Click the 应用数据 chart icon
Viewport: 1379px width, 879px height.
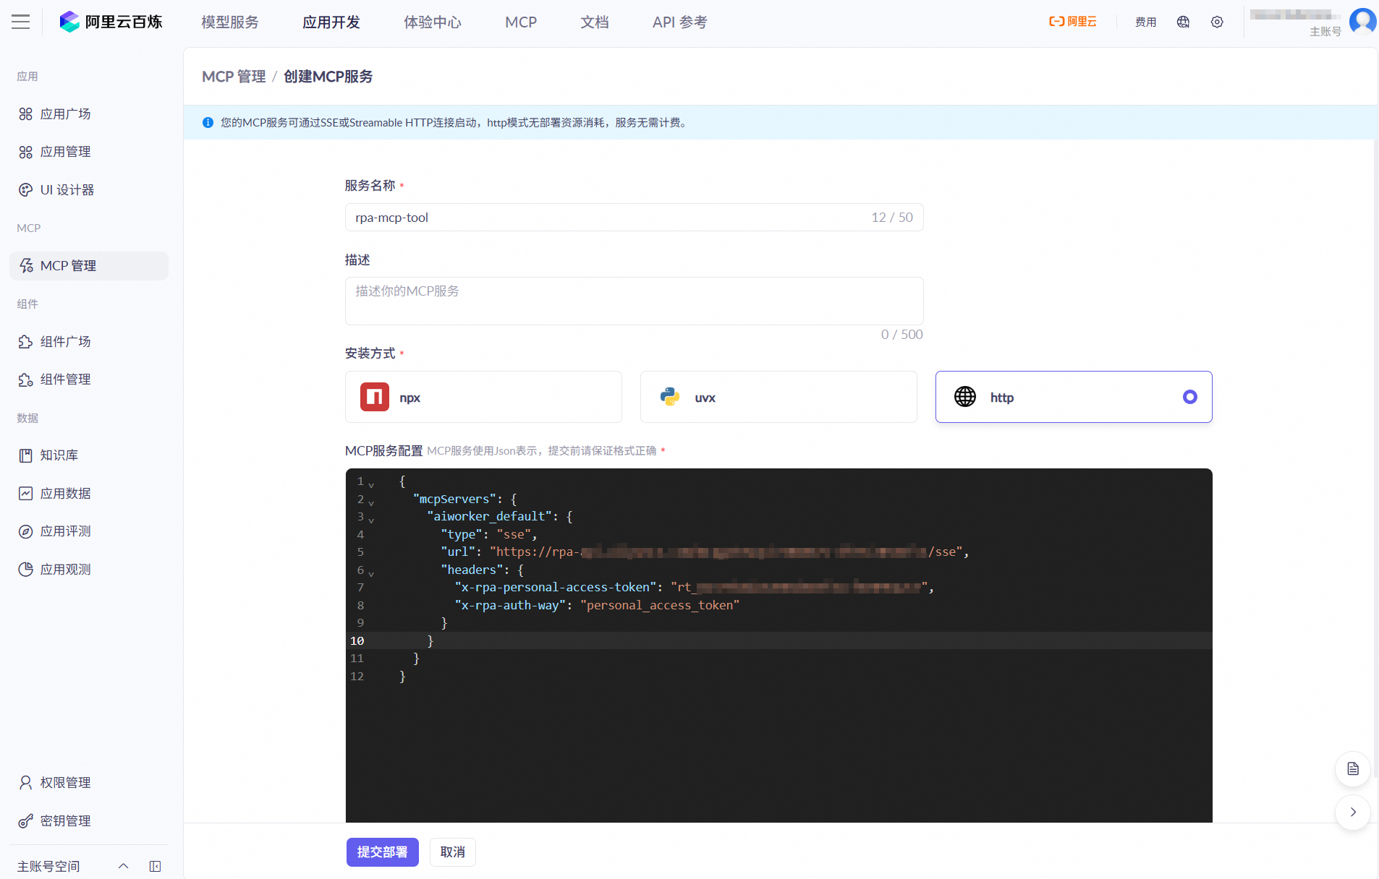click(26, 494)
